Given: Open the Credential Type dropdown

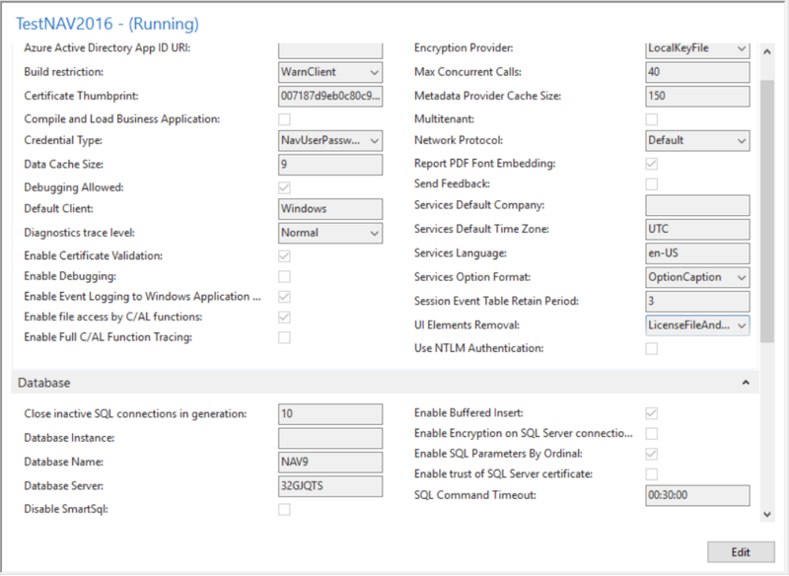Looking at the screenshot, I should click(x=330, y=141).
